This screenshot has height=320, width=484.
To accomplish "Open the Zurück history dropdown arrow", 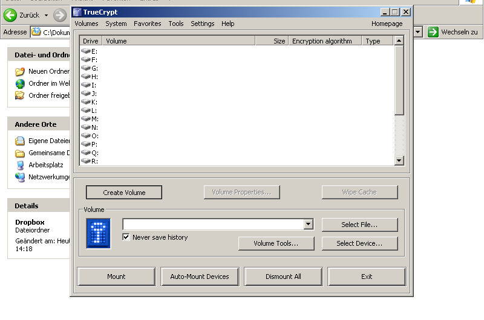I will 47,15.
